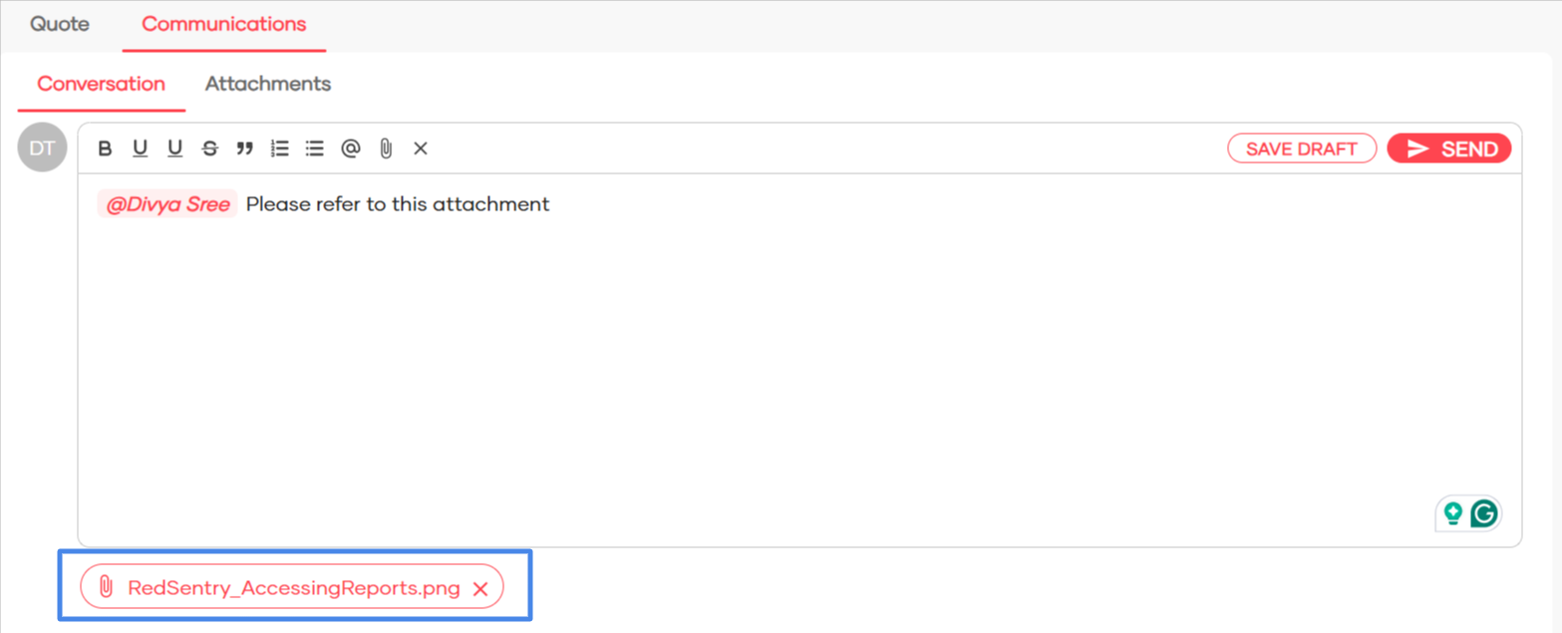Toggle bold formatting in the editor
This screenshot has width=1562, height=633.
tap(105, 150)
